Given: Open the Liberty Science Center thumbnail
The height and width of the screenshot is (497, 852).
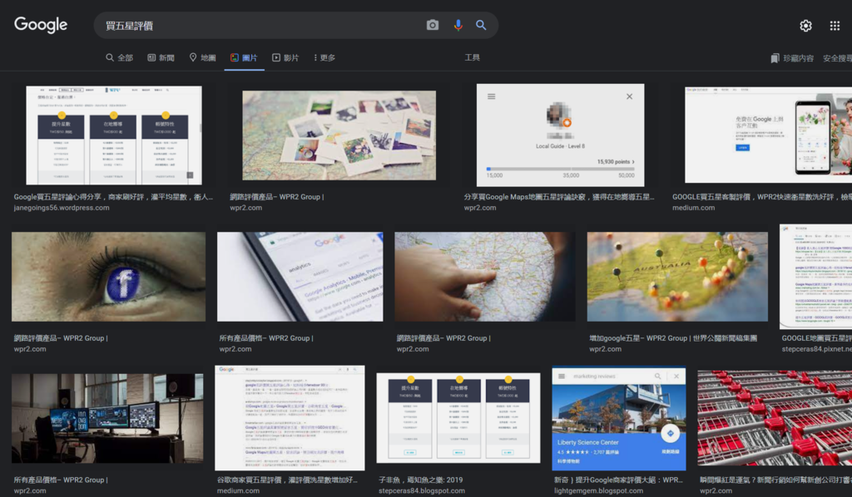Looking at the screenshot, I should pos(619,419).
